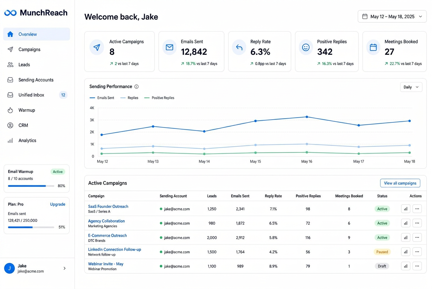The width and height of the screenshot is (432, 289).
Task: Open more actions menu for Agency Collaboration
Action: point(417,223)
